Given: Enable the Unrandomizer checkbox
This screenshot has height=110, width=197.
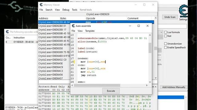Looking at the screenshot, I should [166, 44].
